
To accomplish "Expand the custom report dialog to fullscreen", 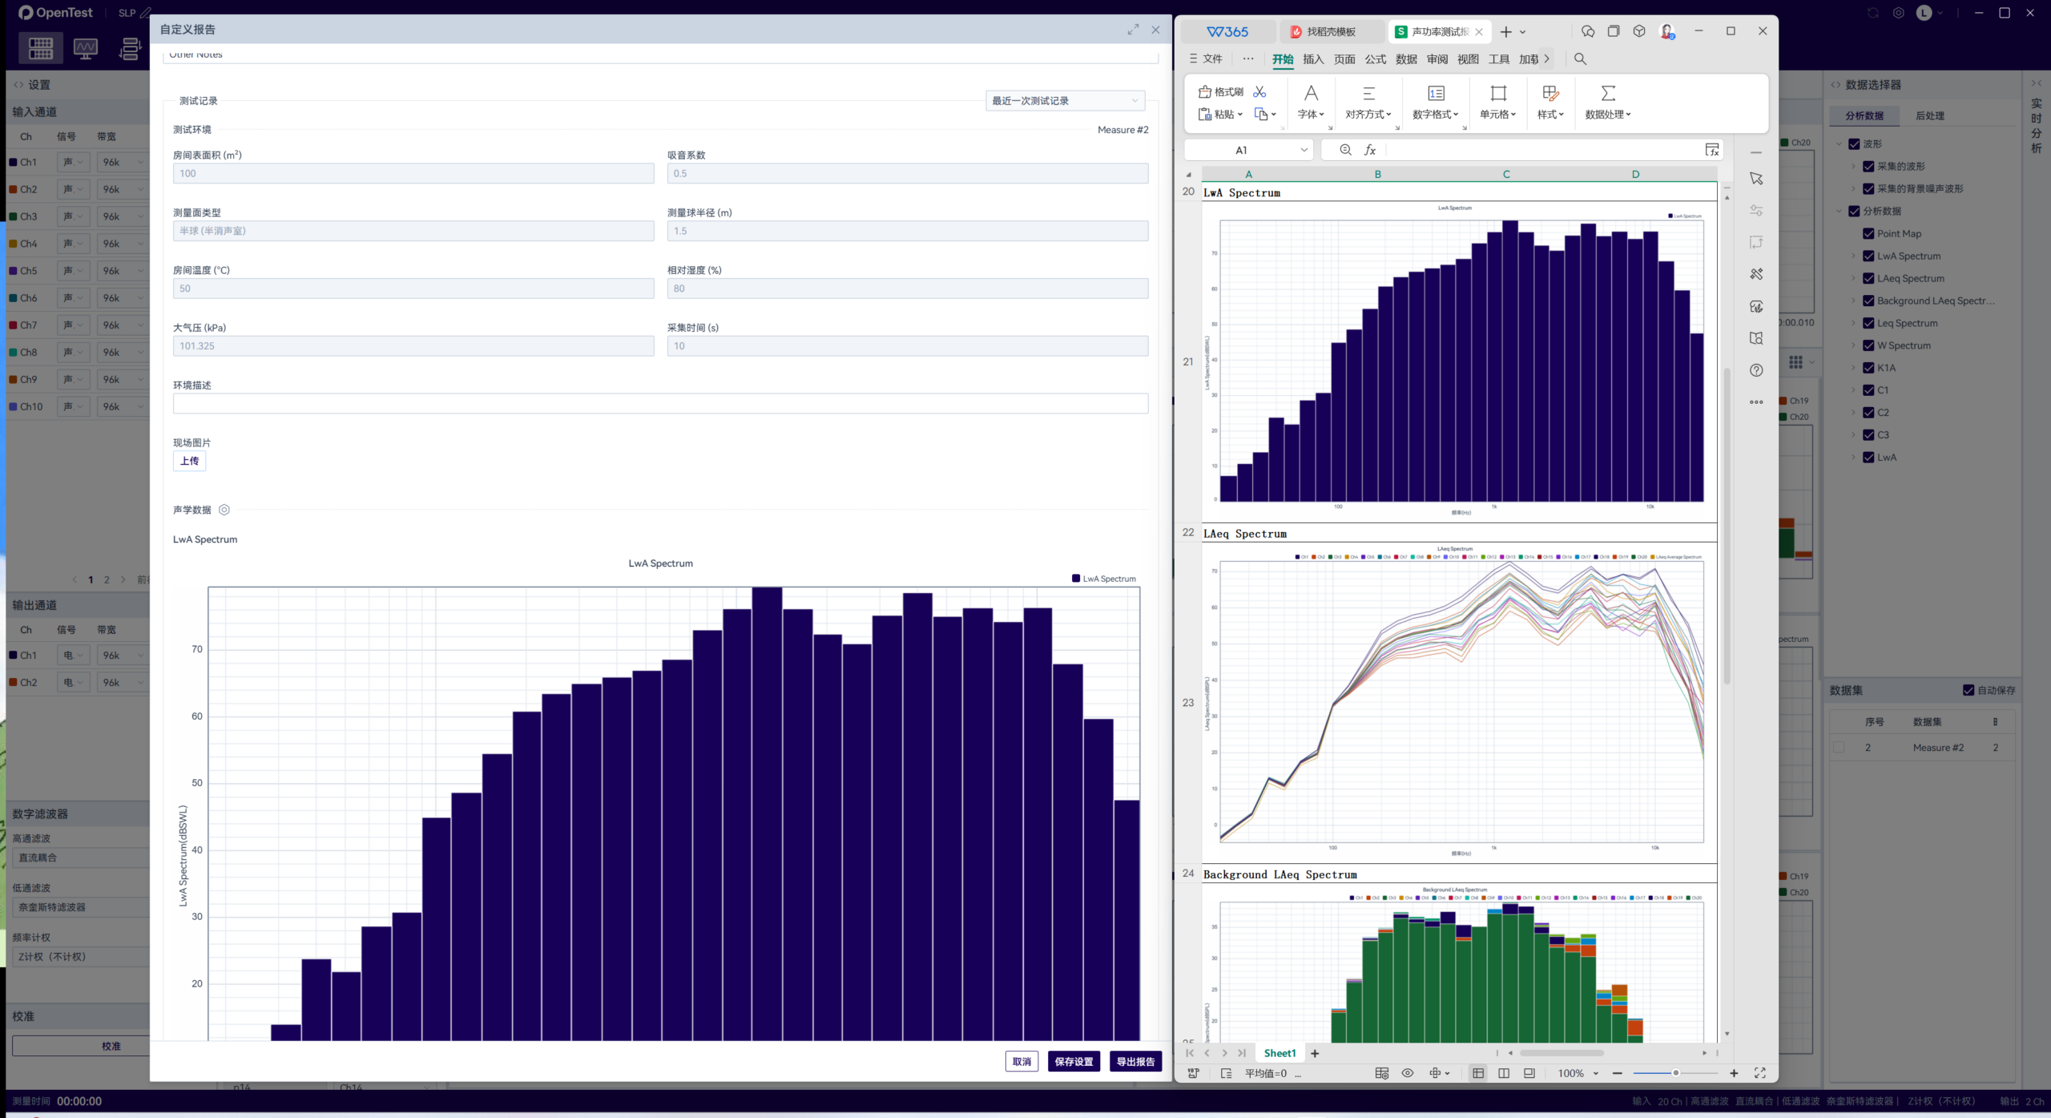I will coord(1133,30).
